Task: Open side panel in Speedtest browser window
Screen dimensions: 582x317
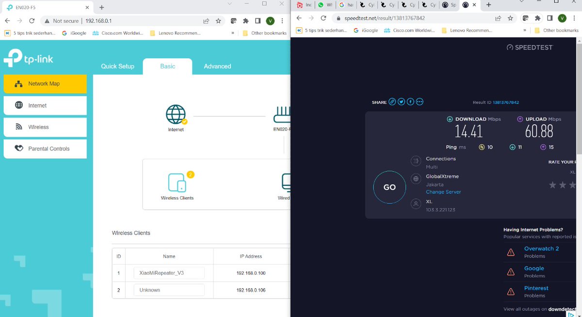Action: 550,18
